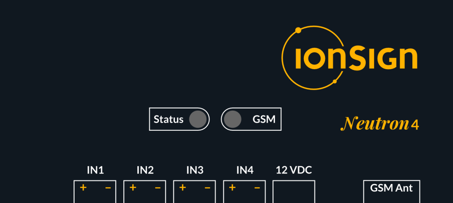Click the GSM LED indicator circle
This screenshot has height=203, width=453.
[233, 119]
